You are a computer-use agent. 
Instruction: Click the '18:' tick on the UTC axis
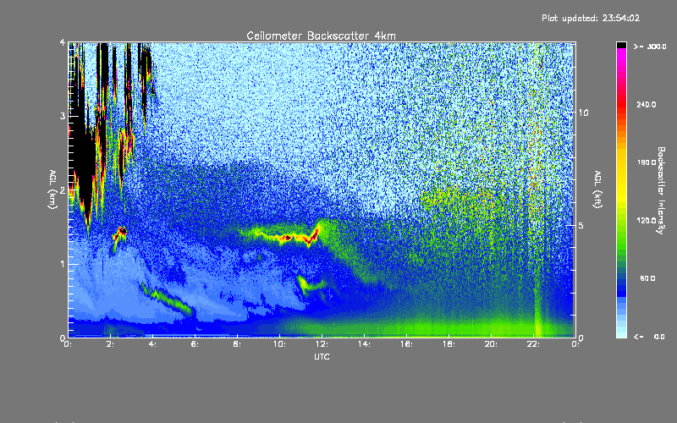(x=449, y=344)
